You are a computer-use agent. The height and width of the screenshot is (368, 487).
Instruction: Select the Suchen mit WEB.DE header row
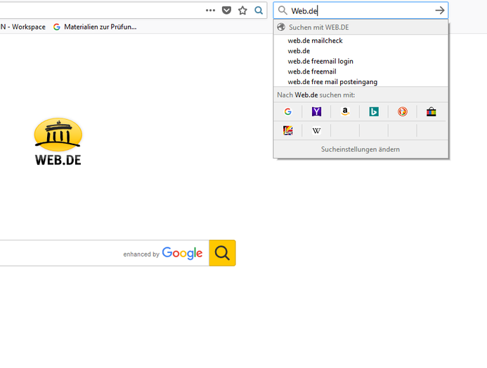(361, 27)
